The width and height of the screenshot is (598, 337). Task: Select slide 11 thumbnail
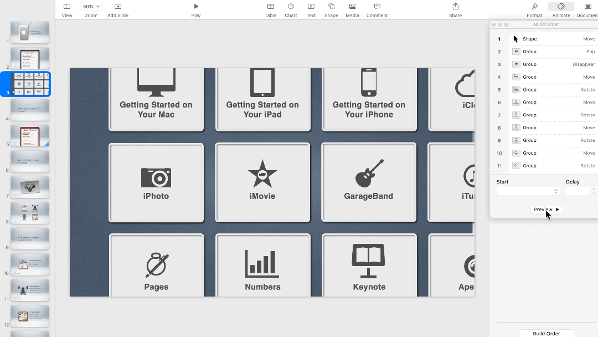click(x=30, y=290)
